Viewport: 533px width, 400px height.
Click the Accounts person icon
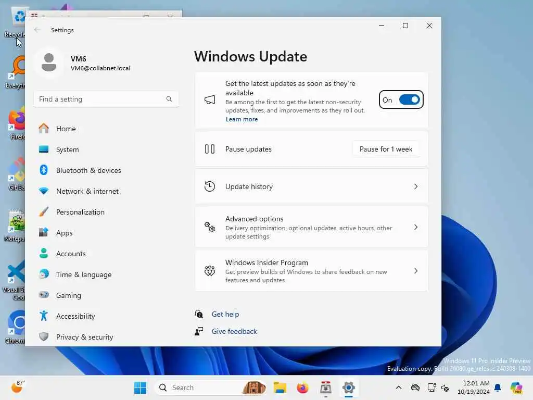(44, 253)
